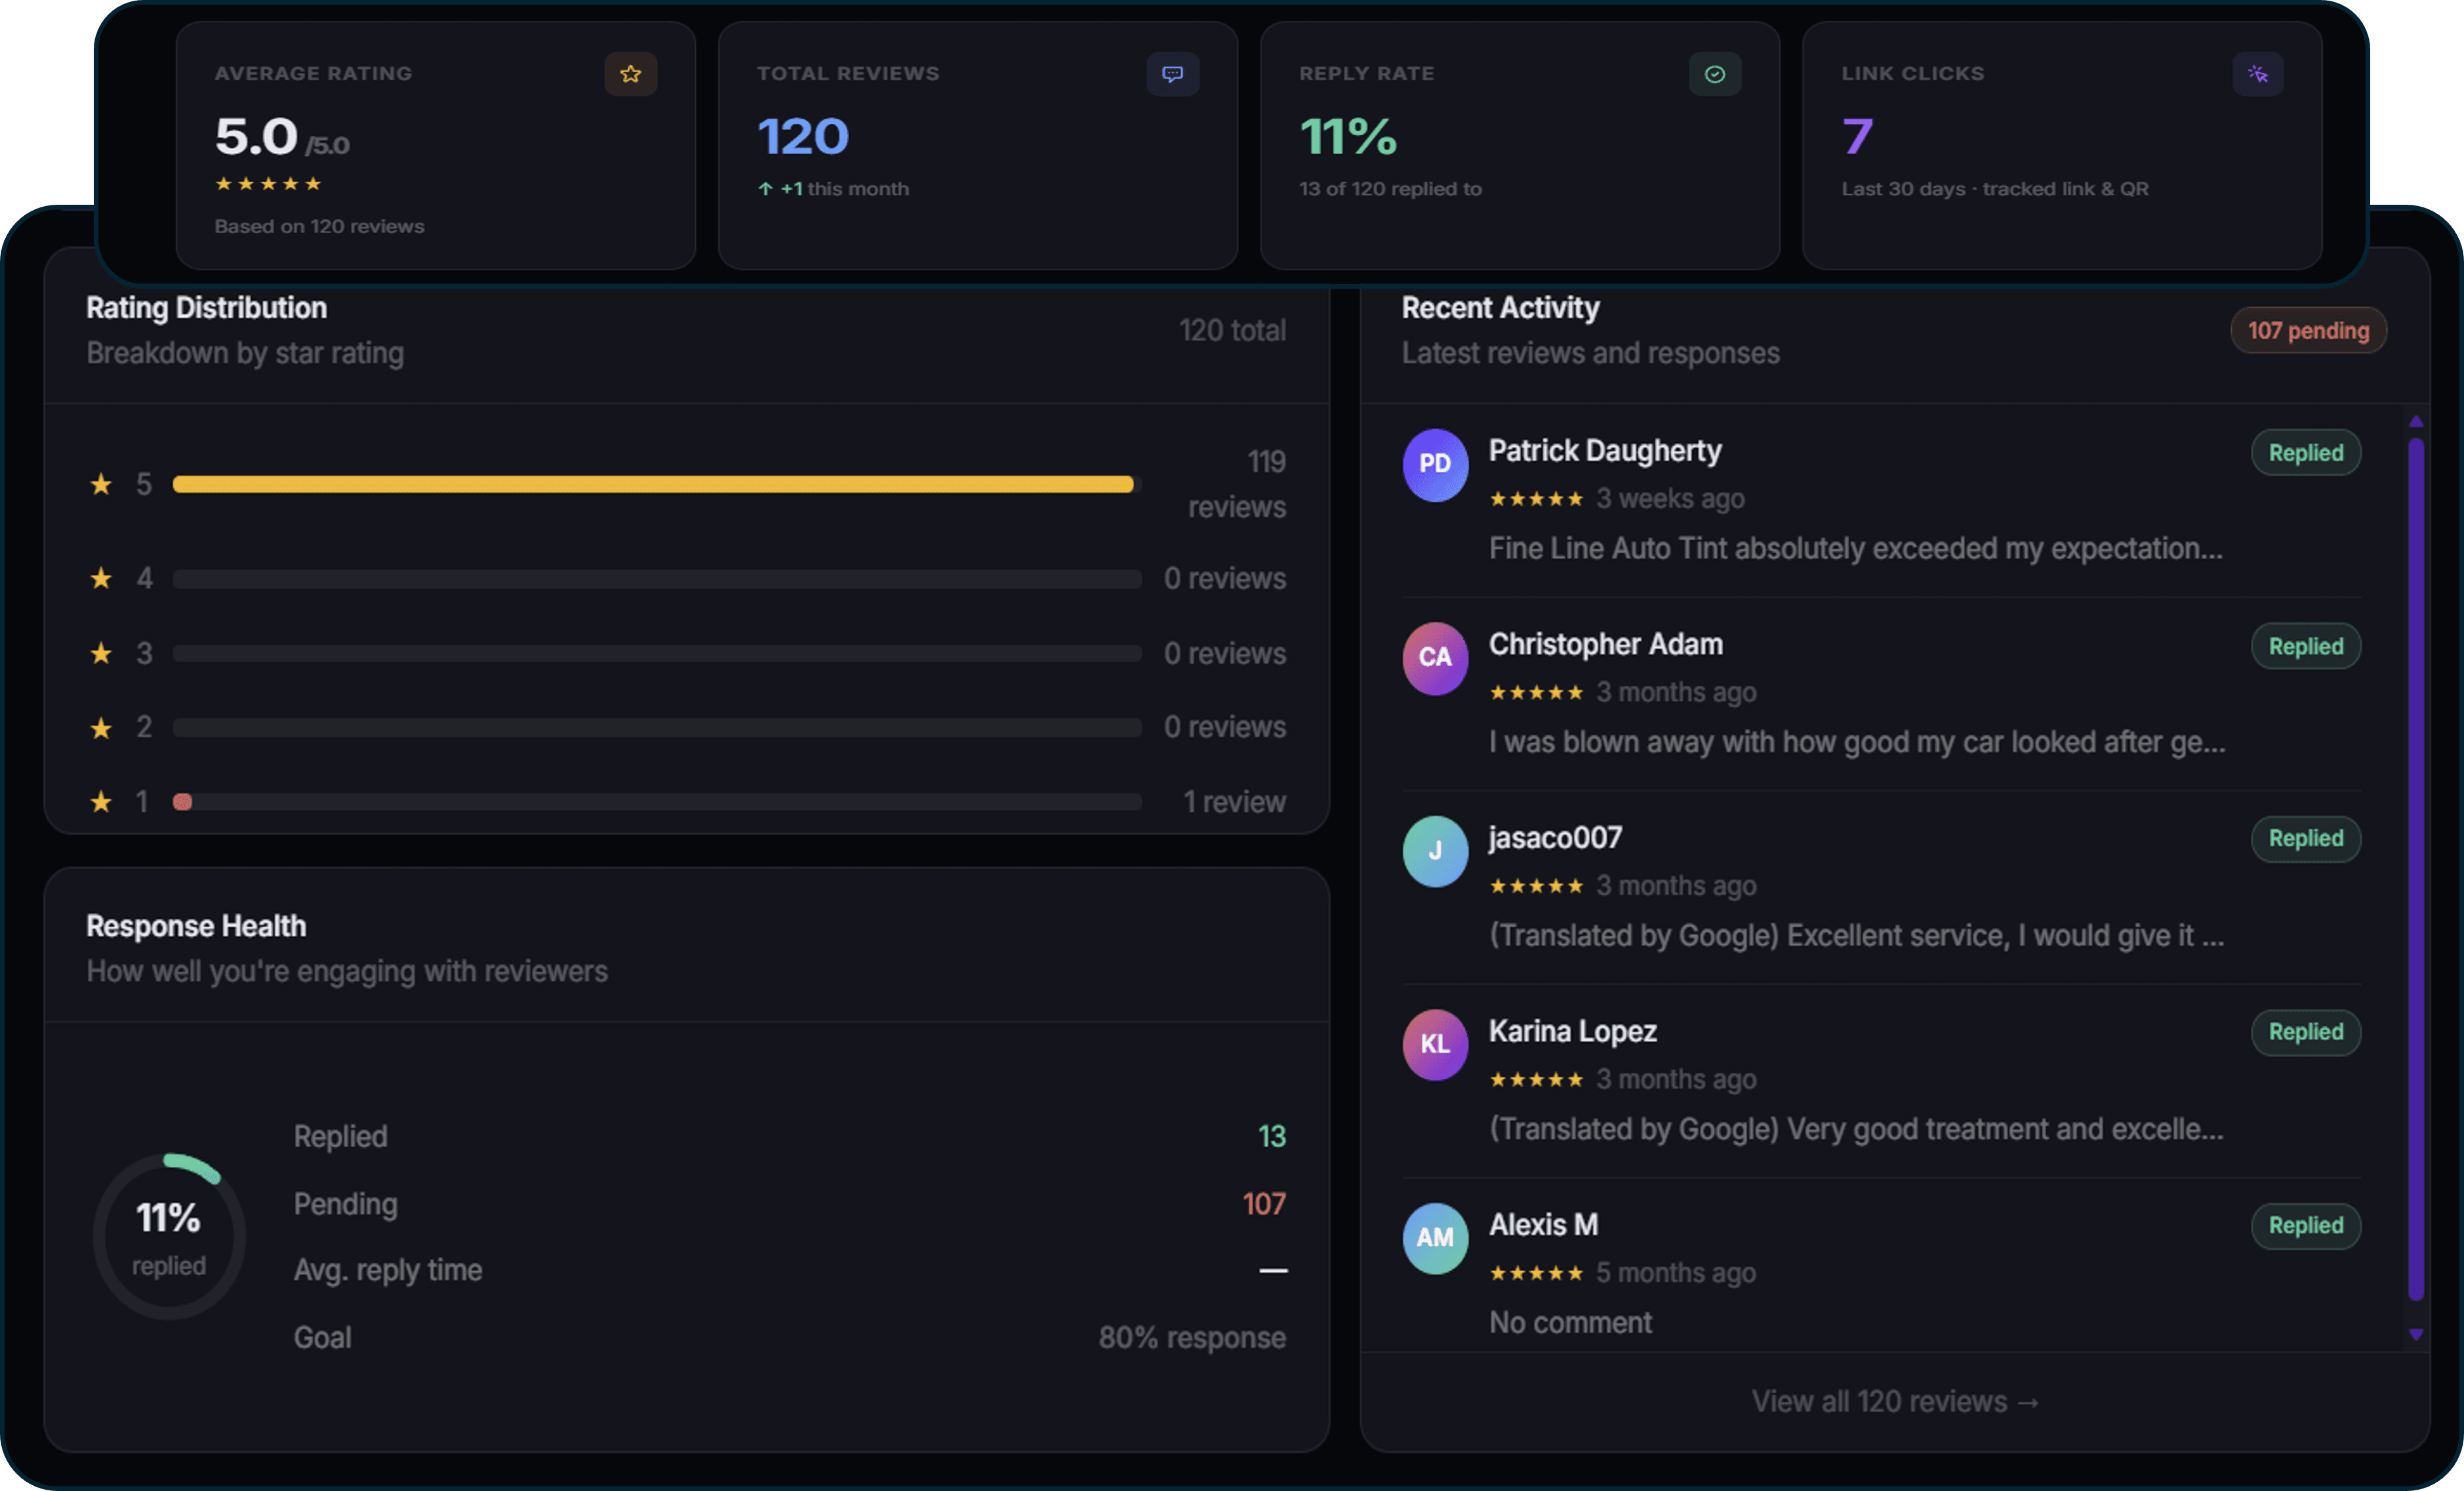The image size is (2464, 1491).
Task: Open Patrick Daugherty's PD avatar
Action: [1435, 465]
